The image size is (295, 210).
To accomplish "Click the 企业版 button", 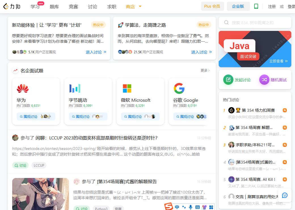I will [x=238, y=6].
